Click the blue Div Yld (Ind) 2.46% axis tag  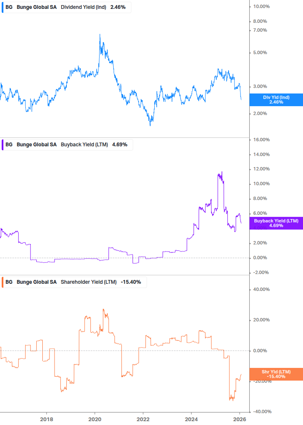pos(276,100)
